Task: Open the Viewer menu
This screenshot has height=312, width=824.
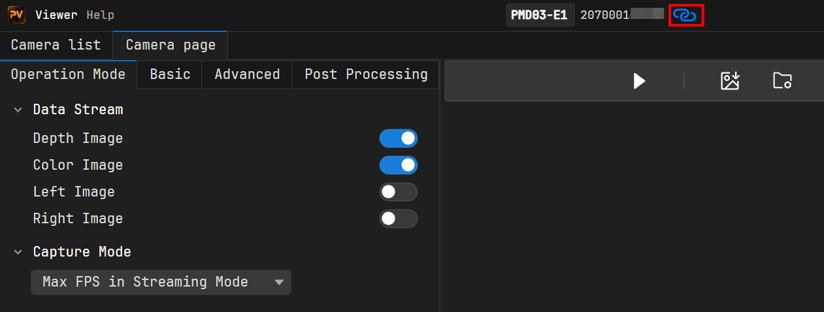Action: [56, 15]
